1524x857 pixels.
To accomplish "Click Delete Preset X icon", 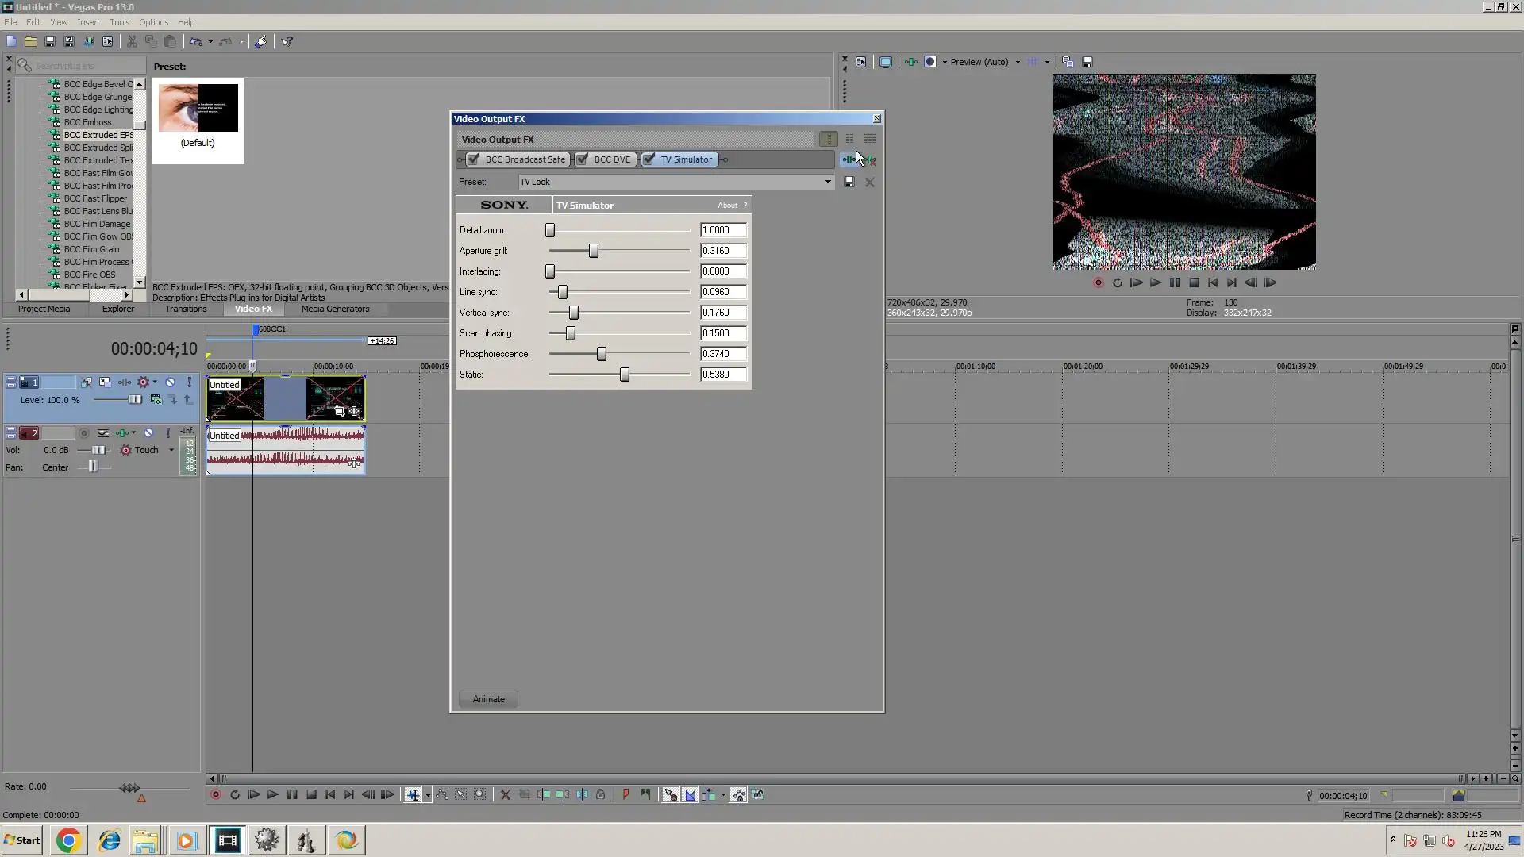I will coord(870,183).
